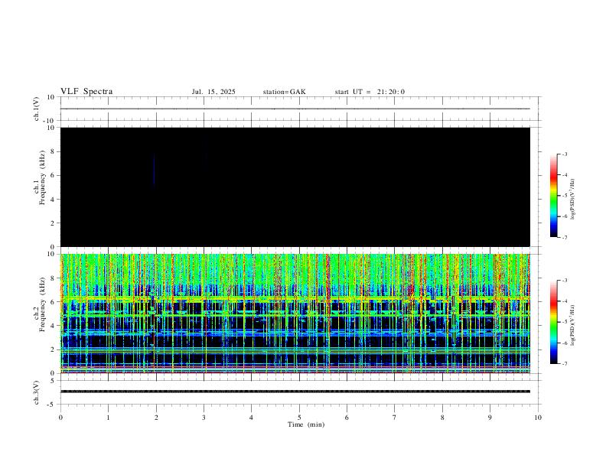Click the "4" kHz tick on ch.1 frequency axis

[x=53, y=200]
